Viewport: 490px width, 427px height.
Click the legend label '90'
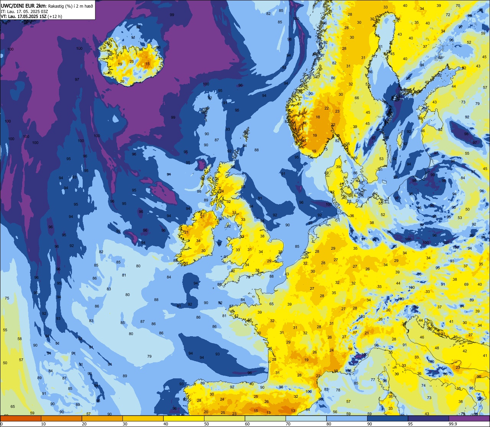[x=369, y=424]
